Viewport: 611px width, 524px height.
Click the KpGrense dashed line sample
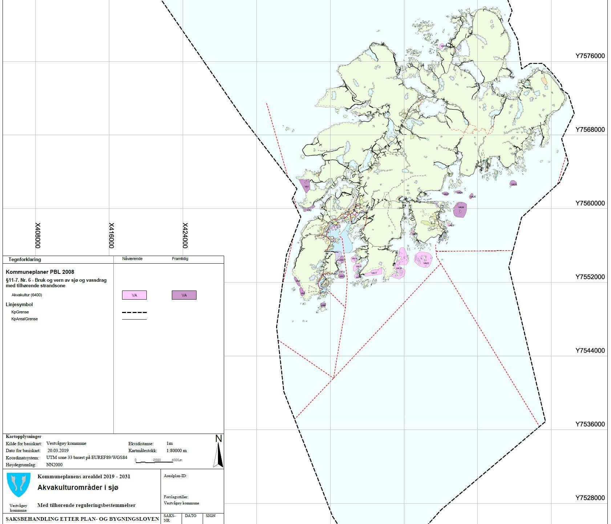tap(134, 312)
